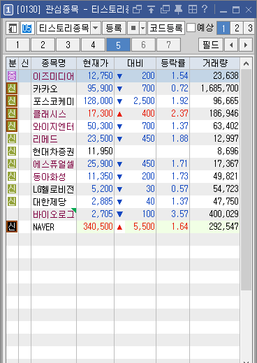Select the NAVER stock name

(x=43, y=227)
